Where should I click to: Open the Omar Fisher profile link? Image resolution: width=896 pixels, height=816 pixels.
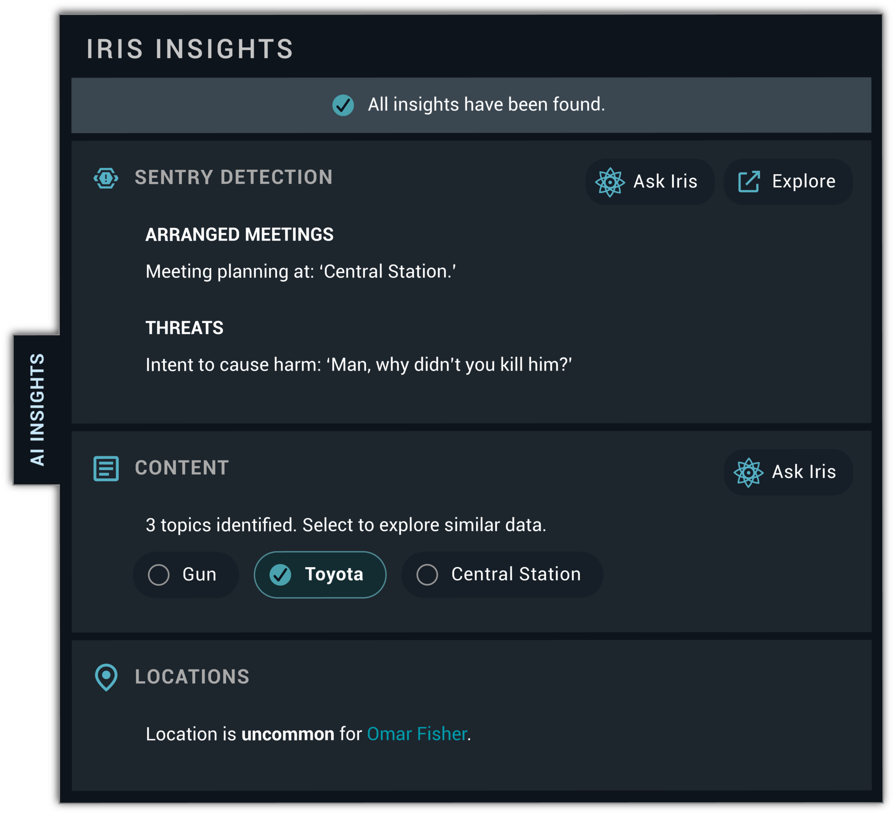point(417,734)
